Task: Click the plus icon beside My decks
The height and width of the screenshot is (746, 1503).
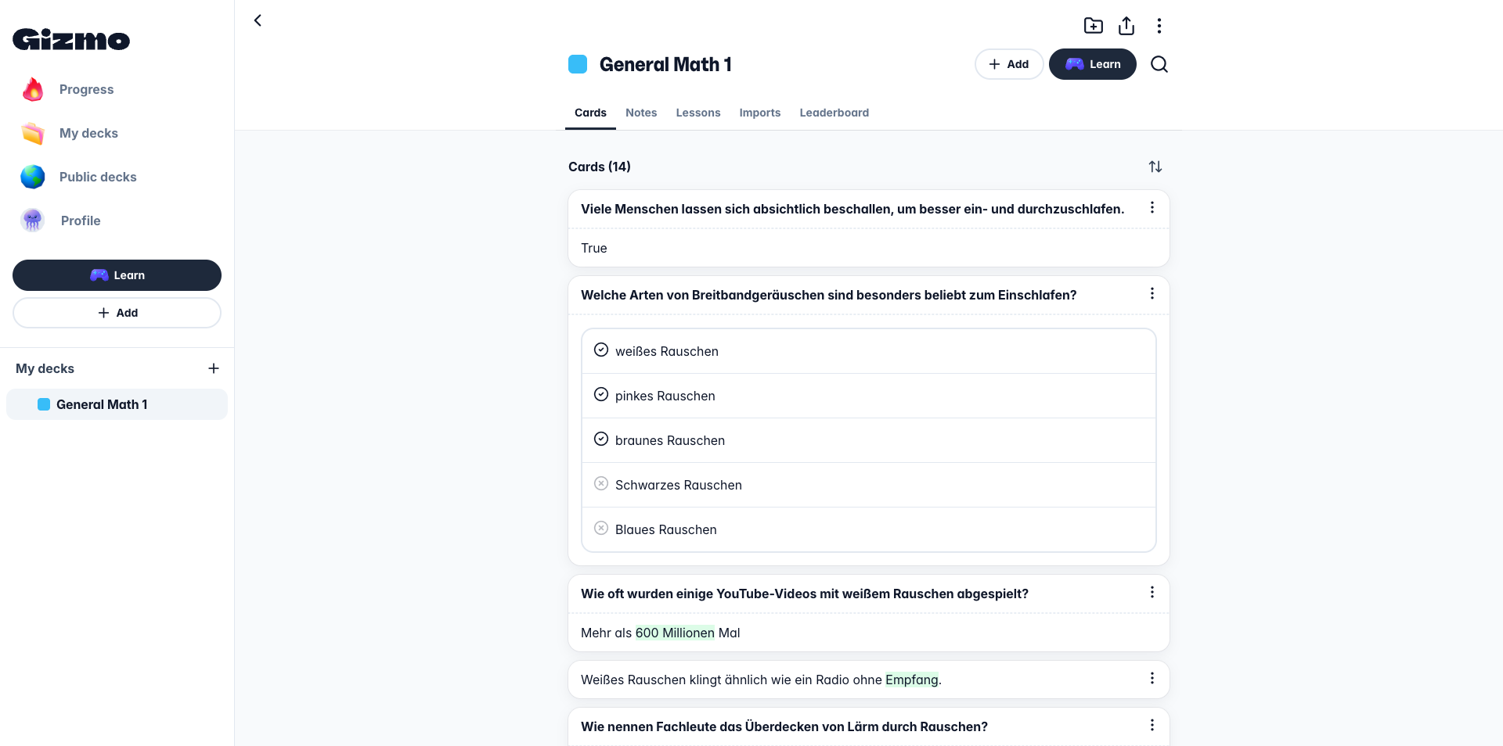Action: pyautogui.click(x=213, y=368)
